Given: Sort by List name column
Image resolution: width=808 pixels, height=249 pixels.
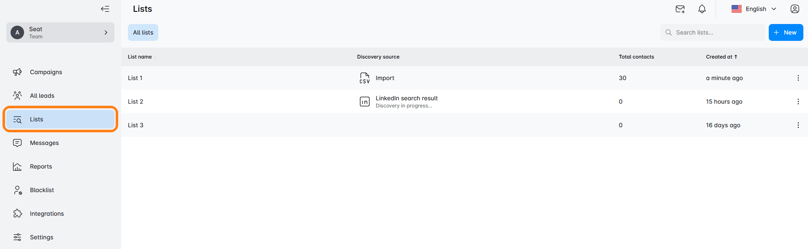Looking at the screenshot, I should (x=140, y=57).
